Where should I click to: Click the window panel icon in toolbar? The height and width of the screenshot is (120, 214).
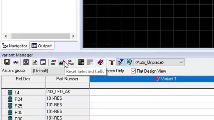point(43,62)
